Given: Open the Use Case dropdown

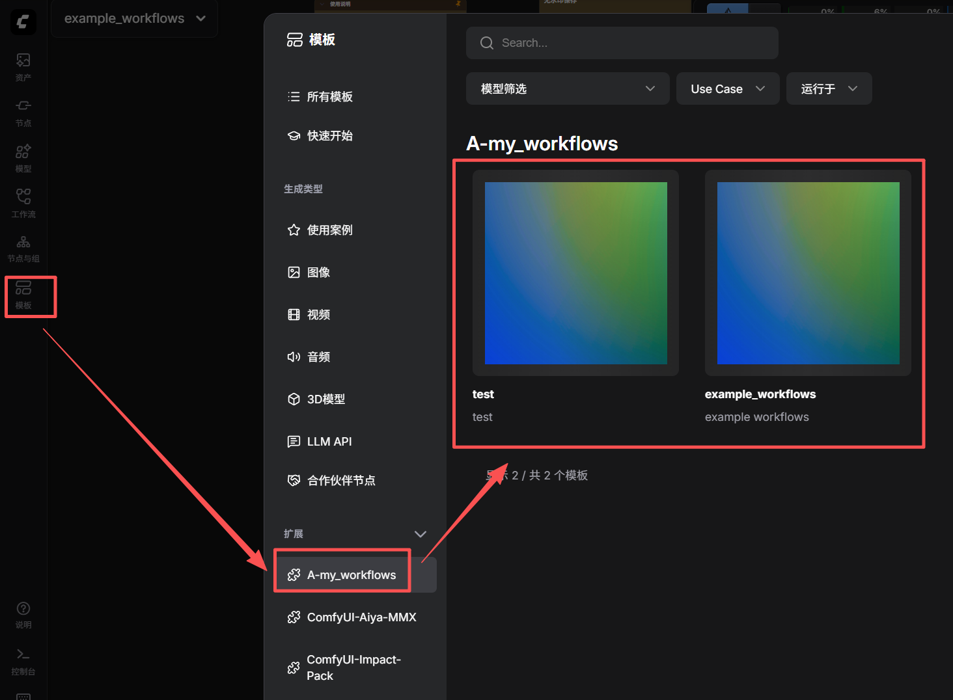Looking at the screenshot, I should (x=728, y=88).
